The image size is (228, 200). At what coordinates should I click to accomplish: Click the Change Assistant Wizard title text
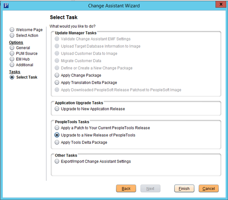(x=114, y=6)
